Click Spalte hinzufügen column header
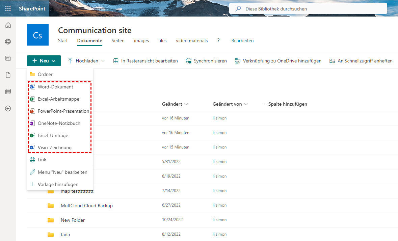The width and height of the screenshot is (398, 241). (x=285, y=104)
